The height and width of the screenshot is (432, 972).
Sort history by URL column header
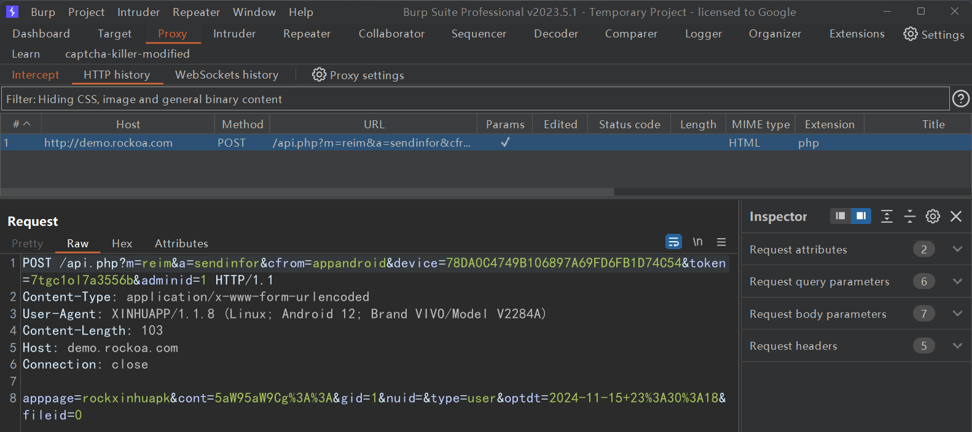coord(374,124)
